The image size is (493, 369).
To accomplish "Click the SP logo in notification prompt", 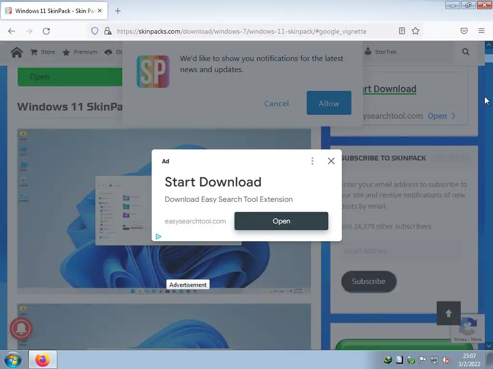I will 153,72.
